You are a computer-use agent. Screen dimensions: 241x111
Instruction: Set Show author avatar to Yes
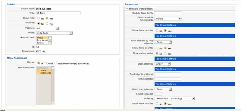pyautogui.click(x=165, y=53)
